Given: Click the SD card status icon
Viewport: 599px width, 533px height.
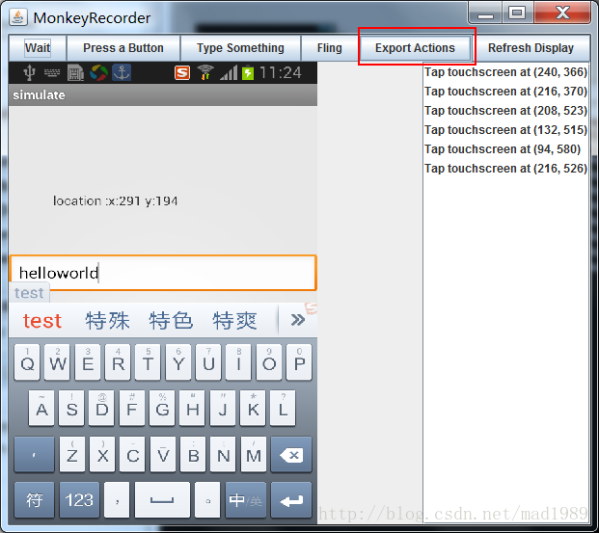Looking at the screenshot, I should (75, 72).
